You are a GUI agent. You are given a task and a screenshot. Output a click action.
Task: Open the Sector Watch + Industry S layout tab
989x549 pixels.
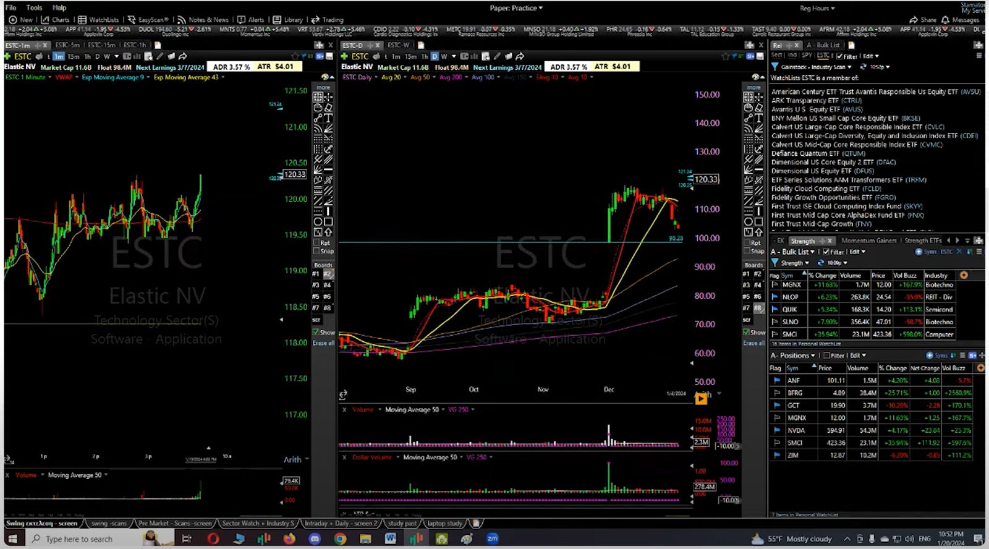[258, 523]
